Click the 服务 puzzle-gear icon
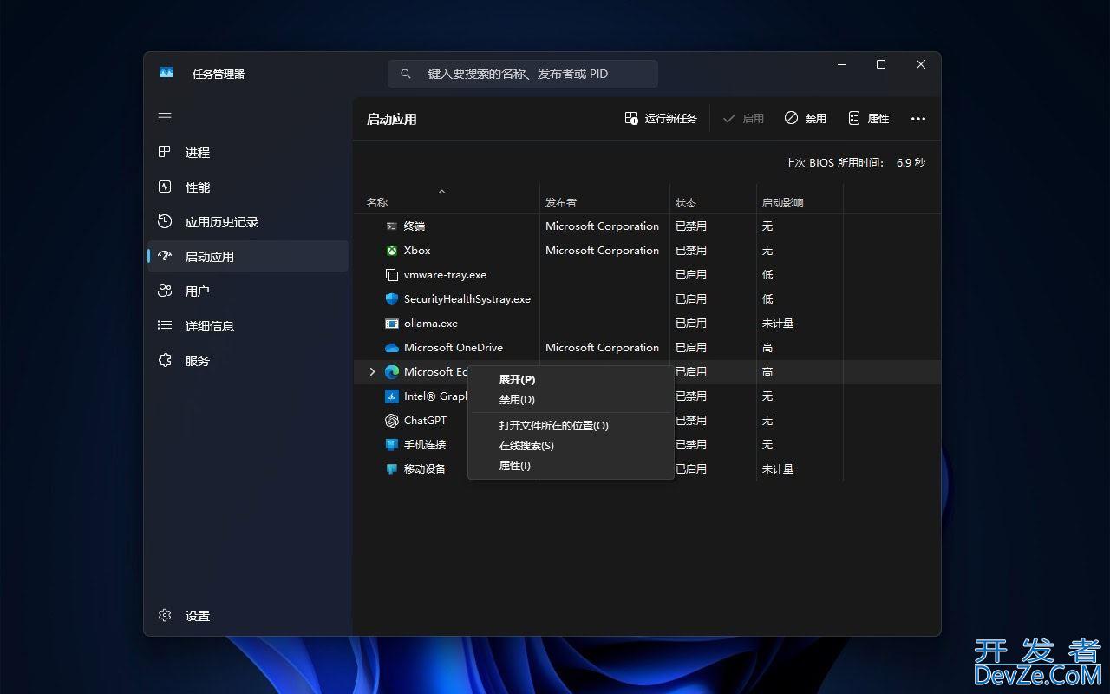The image size is (1110, 694). click(165, 360)
